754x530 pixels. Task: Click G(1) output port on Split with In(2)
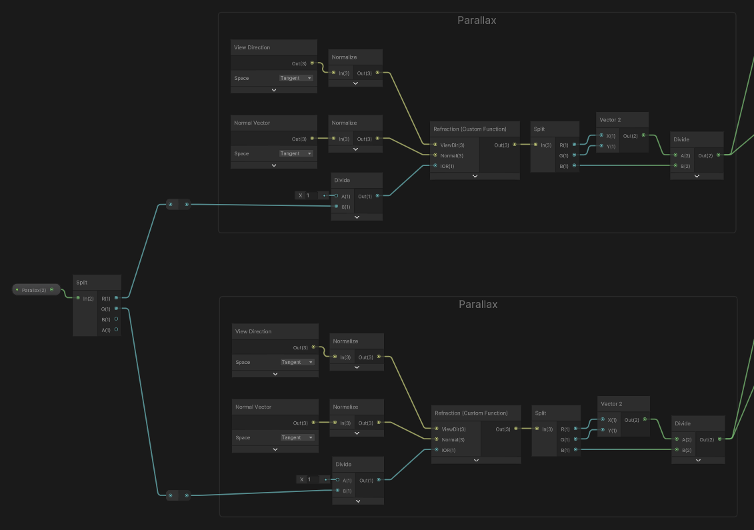(x=116, y=309)
